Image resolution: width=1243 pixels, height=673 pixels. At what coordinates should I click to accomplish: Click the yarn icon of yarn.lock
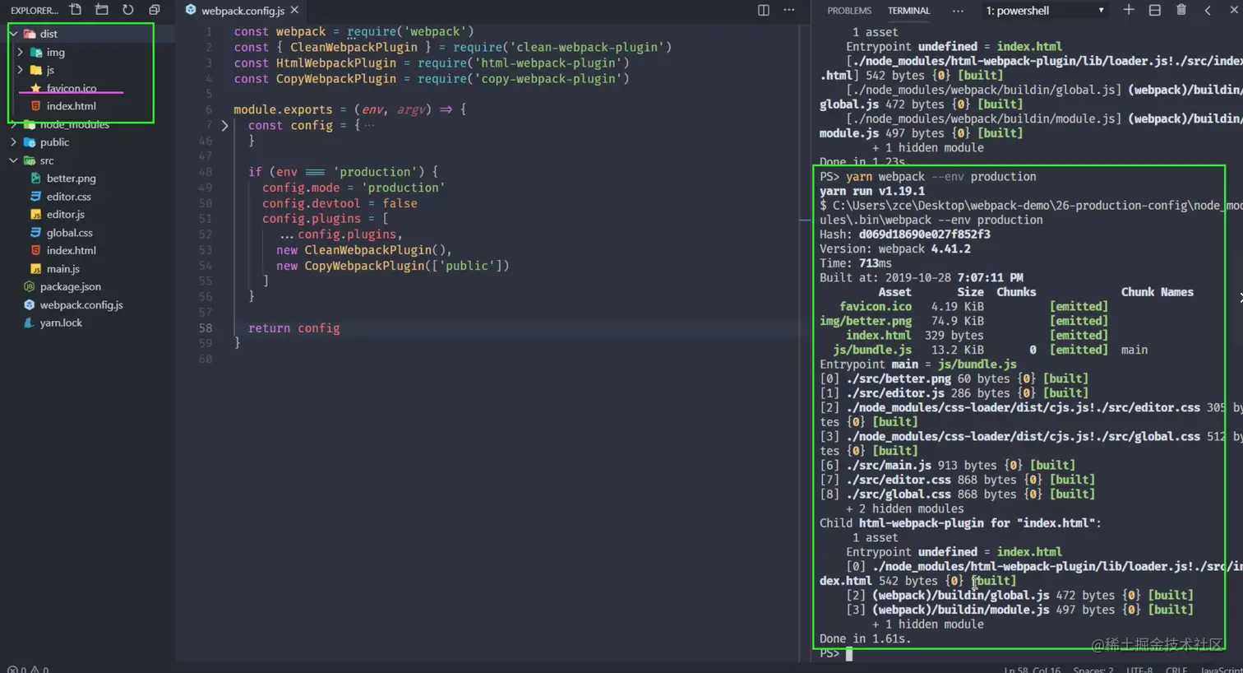[x=30, y=323]
